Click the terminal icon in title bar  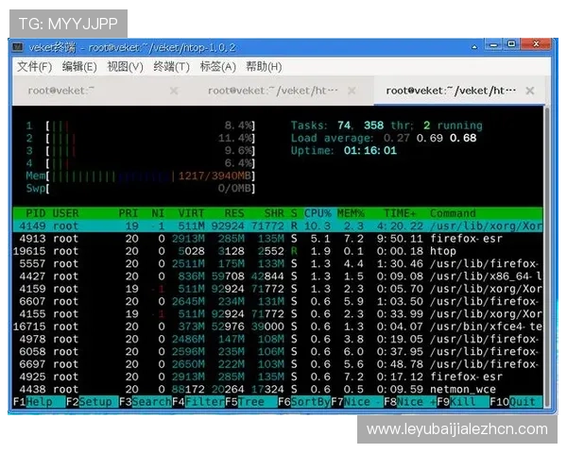tap(17, 46)
